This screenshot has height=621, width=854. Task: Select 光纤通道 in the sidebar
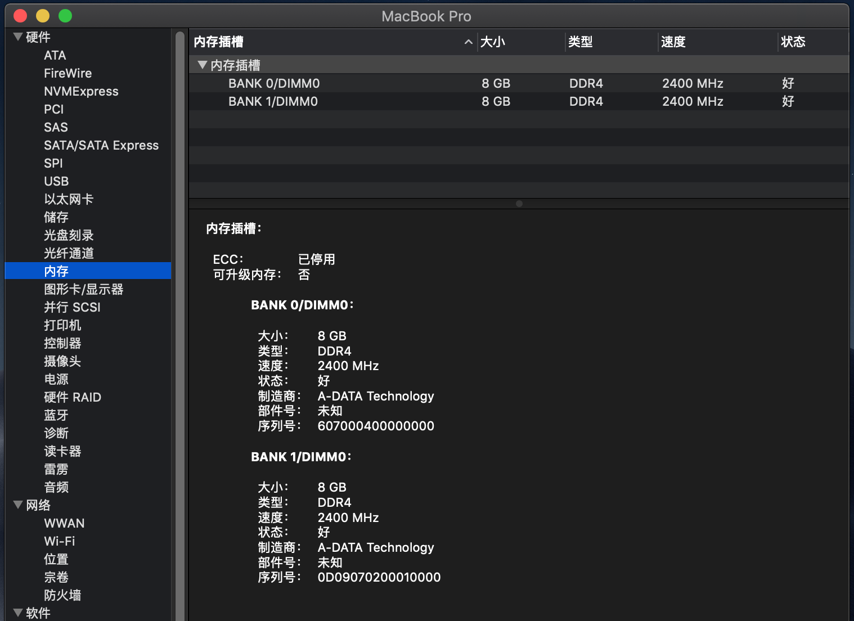click(69, 253)
